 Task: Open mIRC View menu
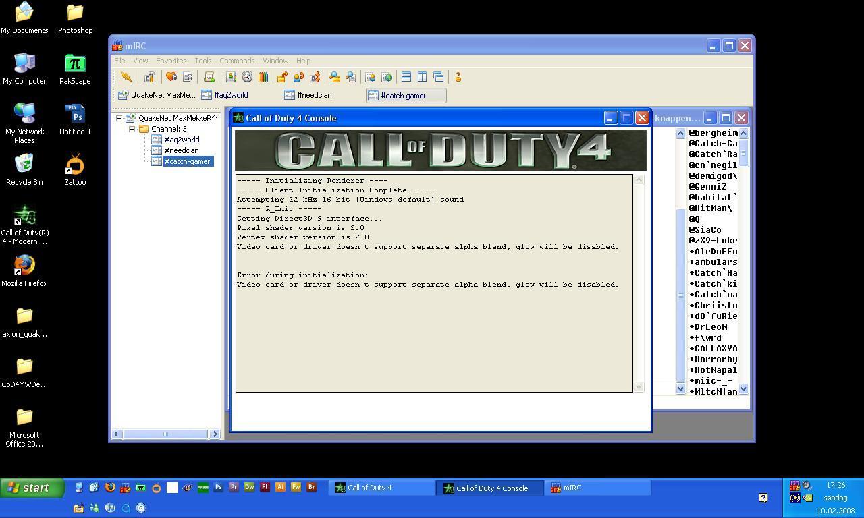pos(140,61)
